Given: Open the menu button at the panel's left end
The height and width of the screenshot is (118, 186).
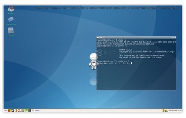Looking at the screenshot, I should coord(5,111).
